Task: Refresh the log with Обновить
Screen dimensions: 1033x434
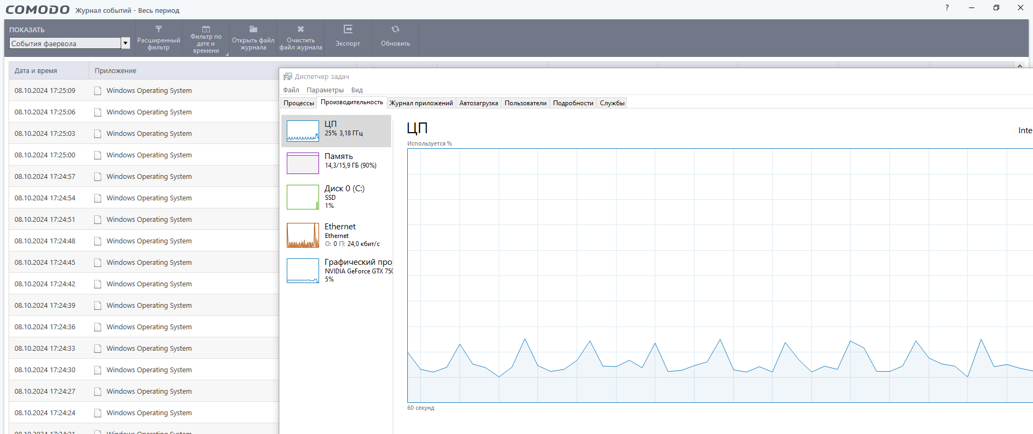Action: [x=395, y=38]
